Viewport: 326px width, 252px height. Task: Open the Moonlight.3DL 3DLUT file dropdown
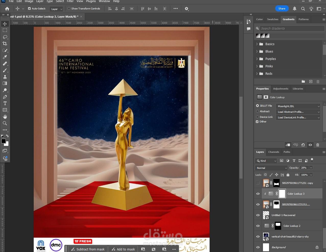point(298,106)
